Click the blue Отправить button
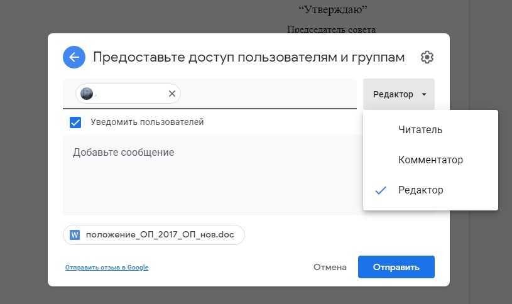 pos(396,267)
